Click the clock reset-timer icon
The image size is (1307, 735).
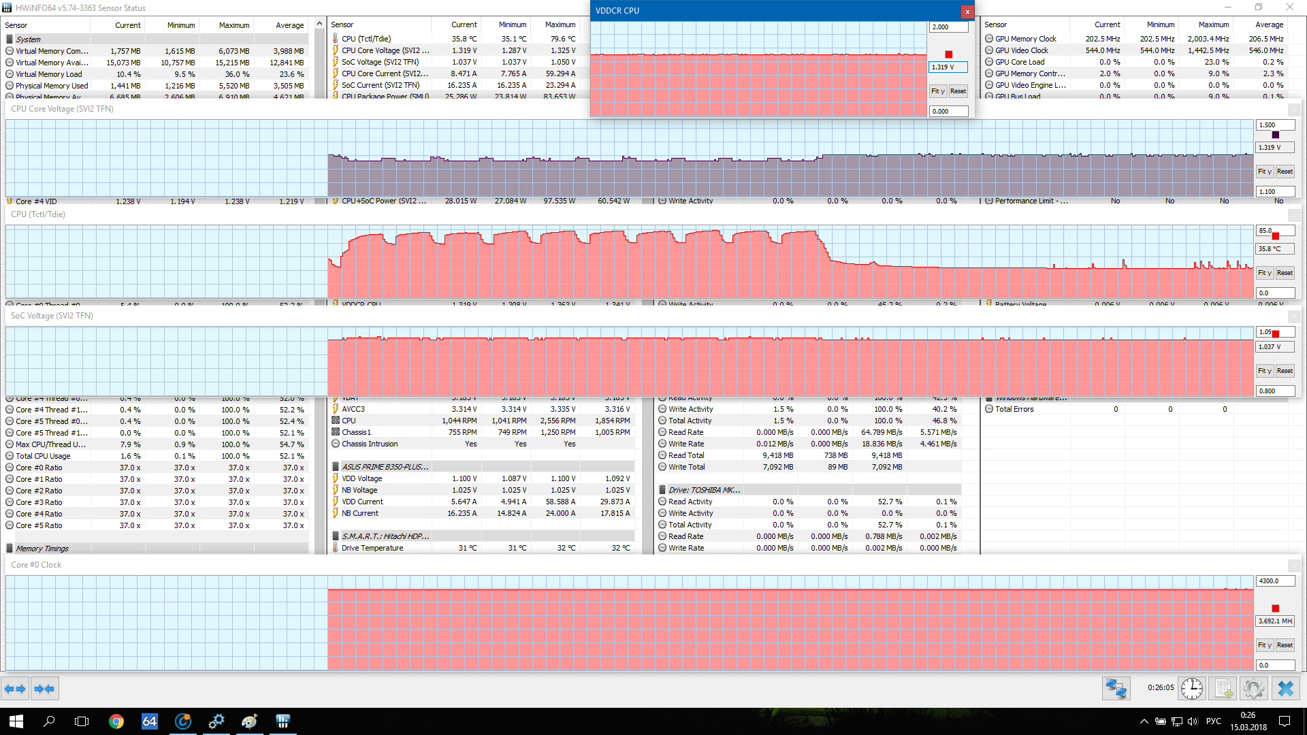point(1191,689)
